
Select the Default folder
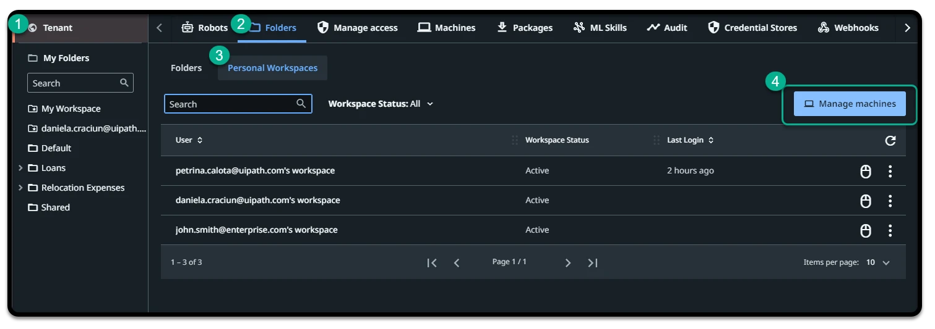click(x=50, y=148)
